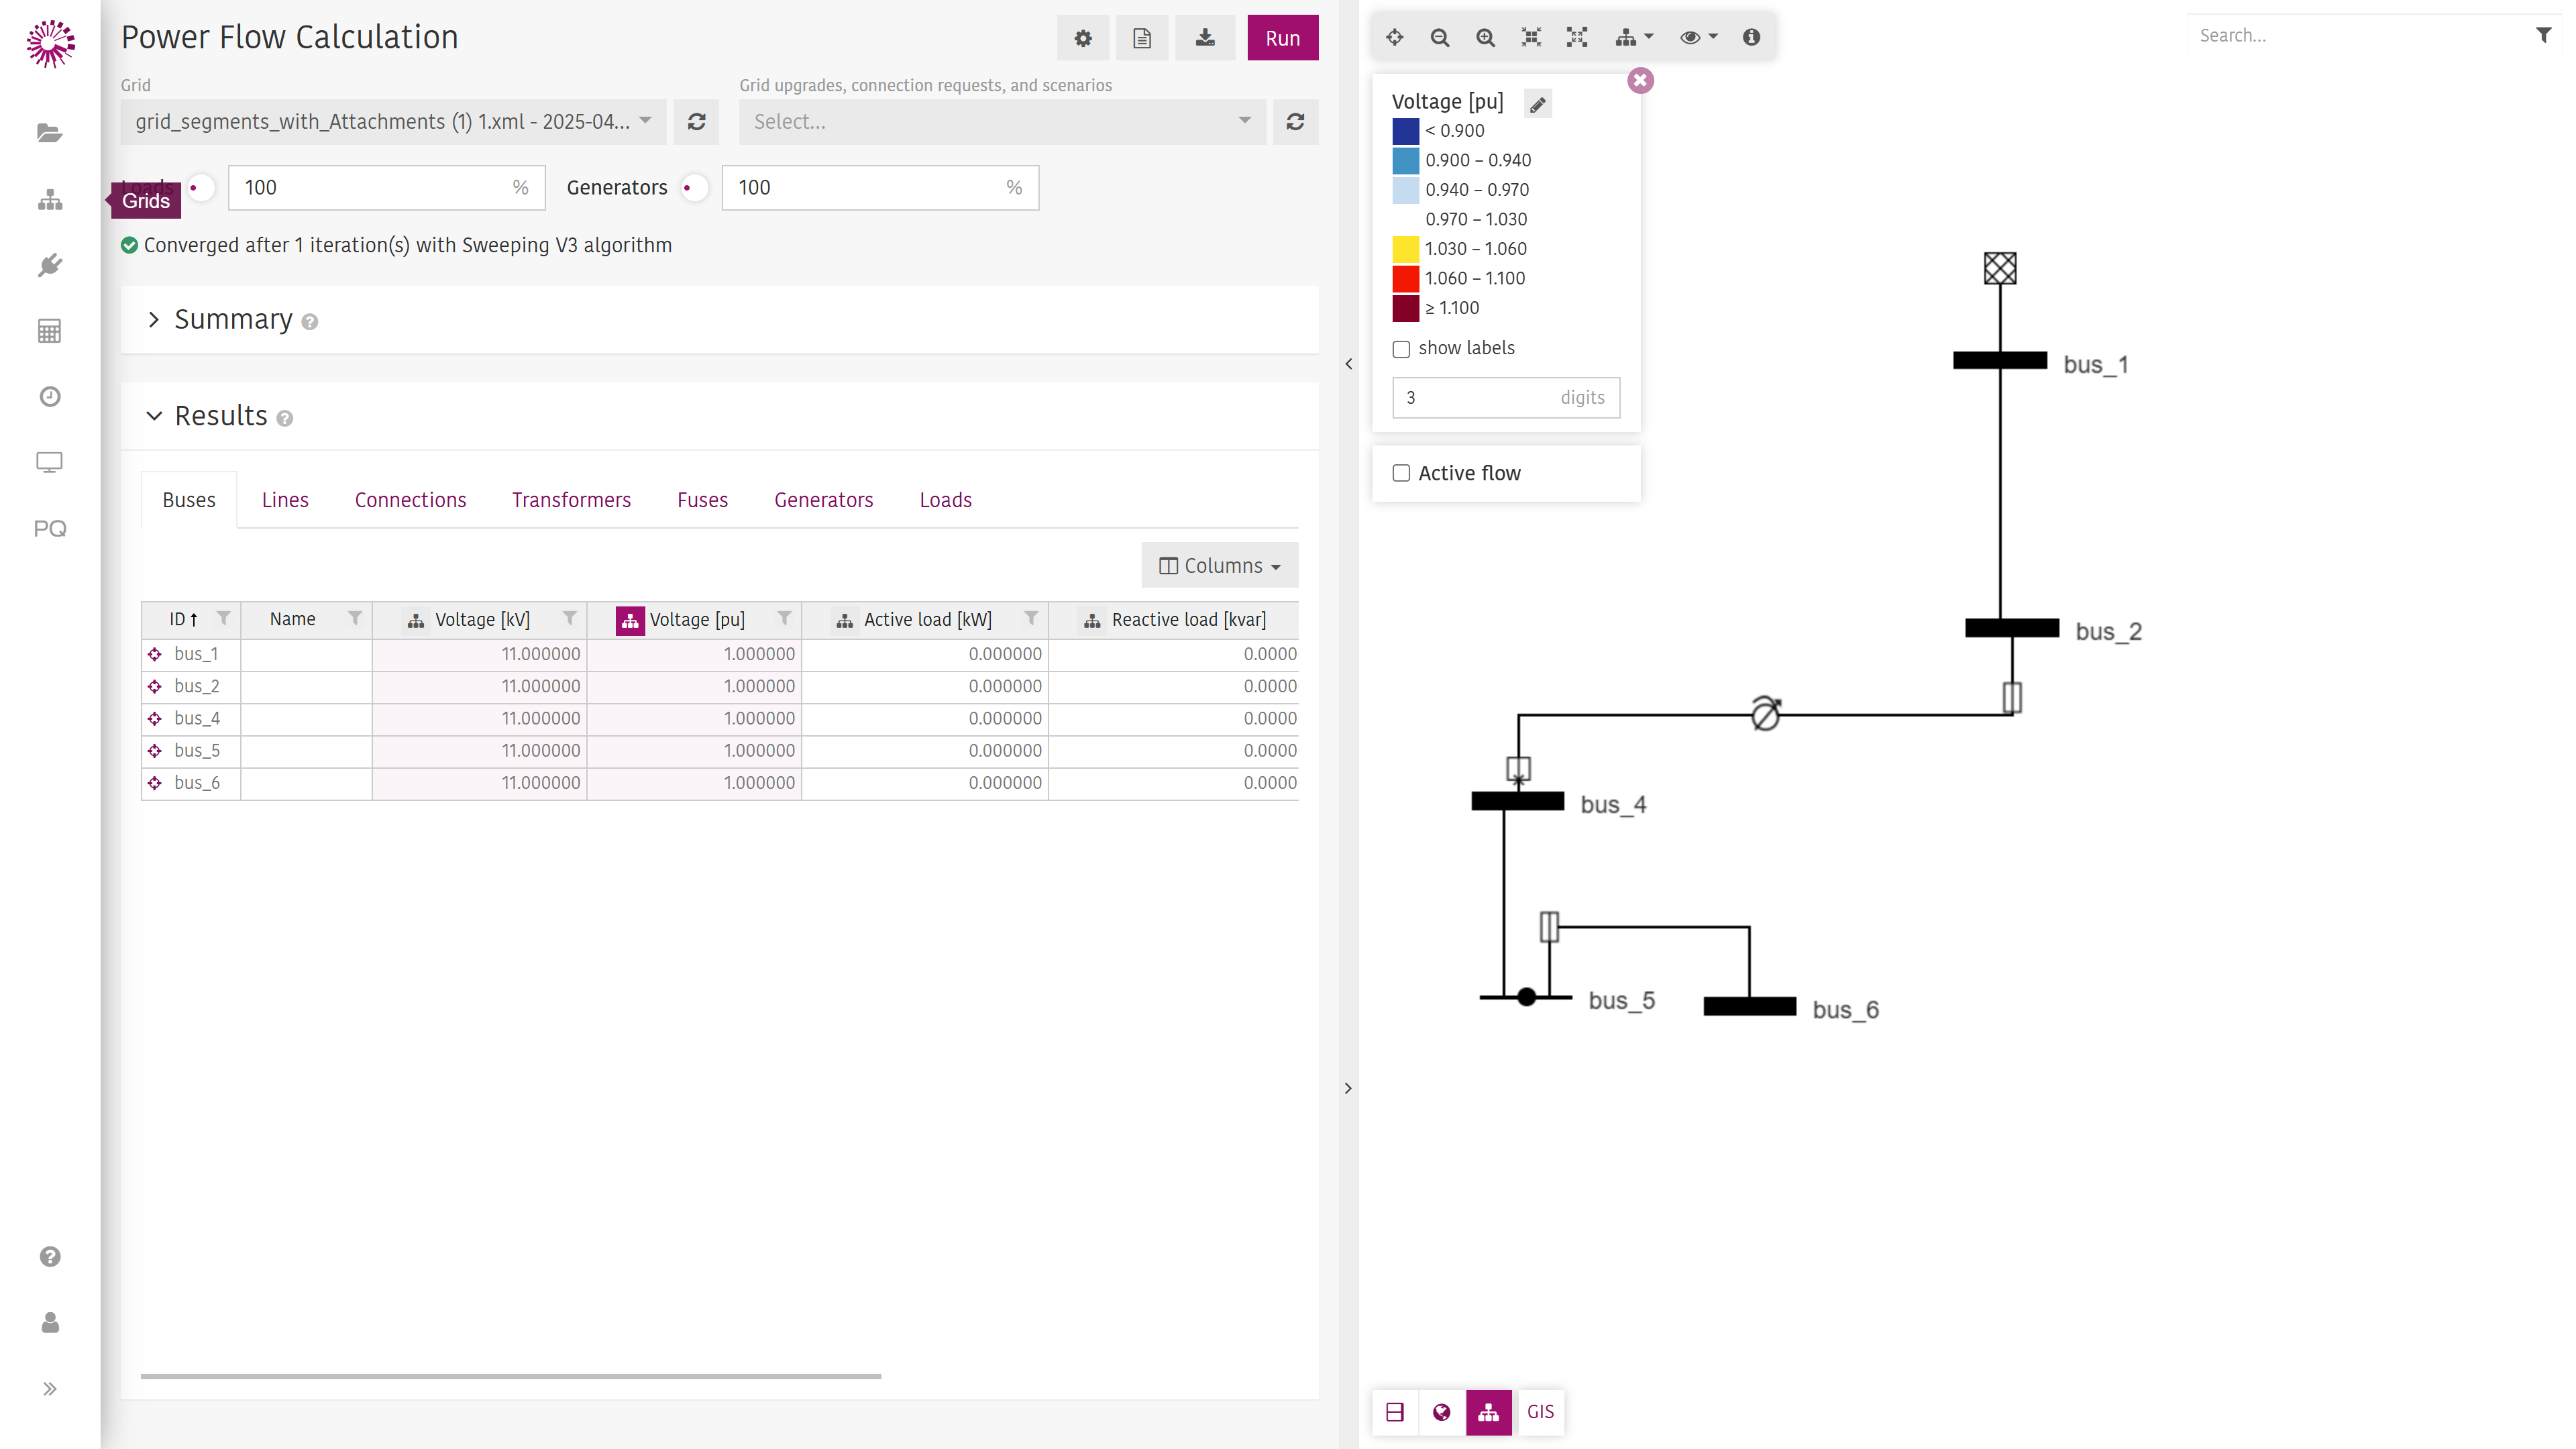
Task: Refresh the scenarios list
Action: 1295,122
